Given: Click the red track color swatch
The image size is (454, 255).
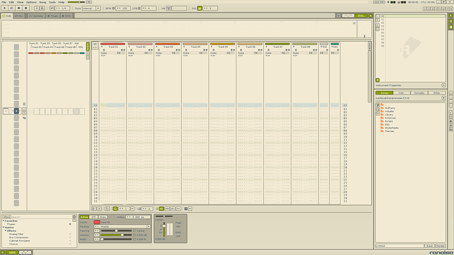Looking at the screenshot, I should pyautogui.click(x=97, y=222).
